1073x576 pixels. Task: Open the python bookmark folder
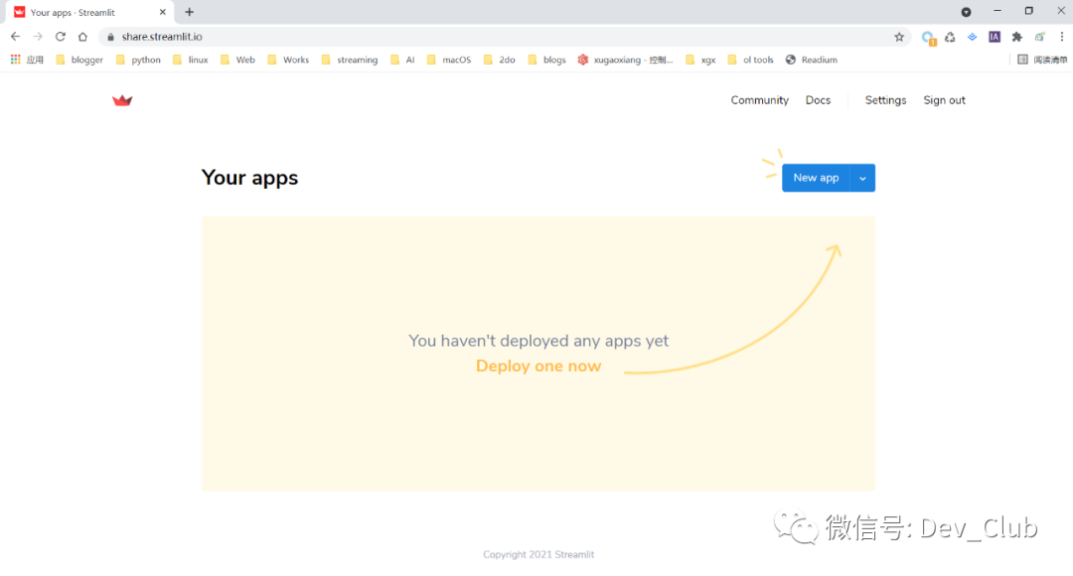[x=138, y=60]
